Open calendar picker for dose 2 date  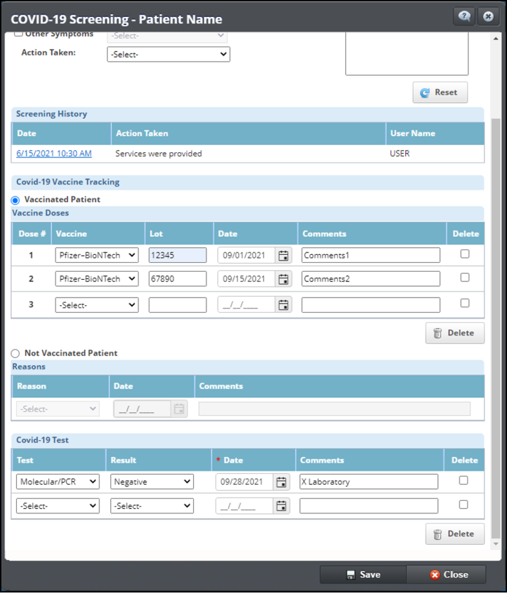point(283,279)
